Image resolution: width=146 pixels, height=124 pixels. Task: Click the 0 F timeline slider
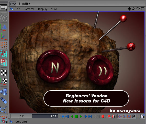(x=21, y=116)
